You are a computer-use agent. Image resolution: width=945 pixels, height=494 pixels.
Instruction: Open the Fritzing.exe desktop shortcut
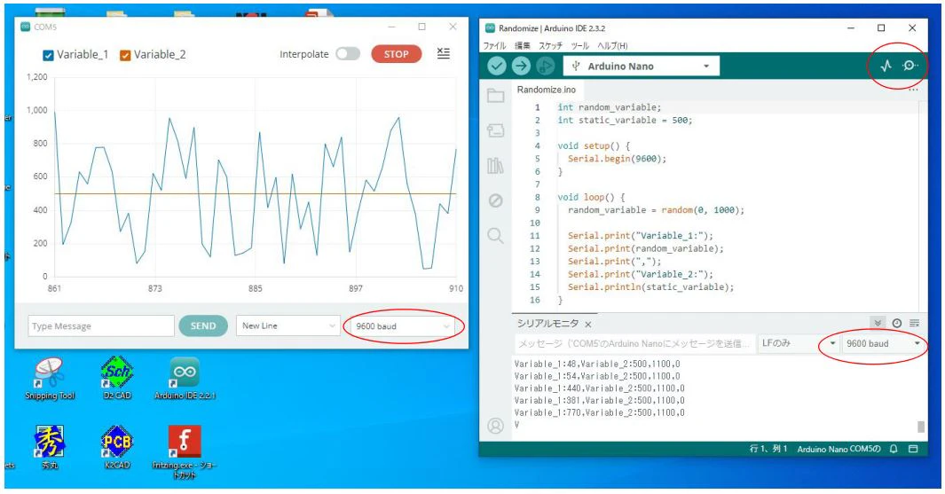point(185,451)
